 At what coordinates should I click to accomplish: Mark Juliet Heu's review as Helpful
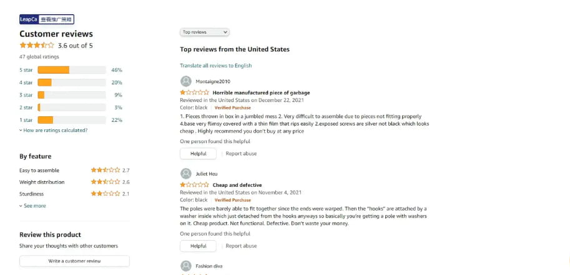click(x=198, y=246)
